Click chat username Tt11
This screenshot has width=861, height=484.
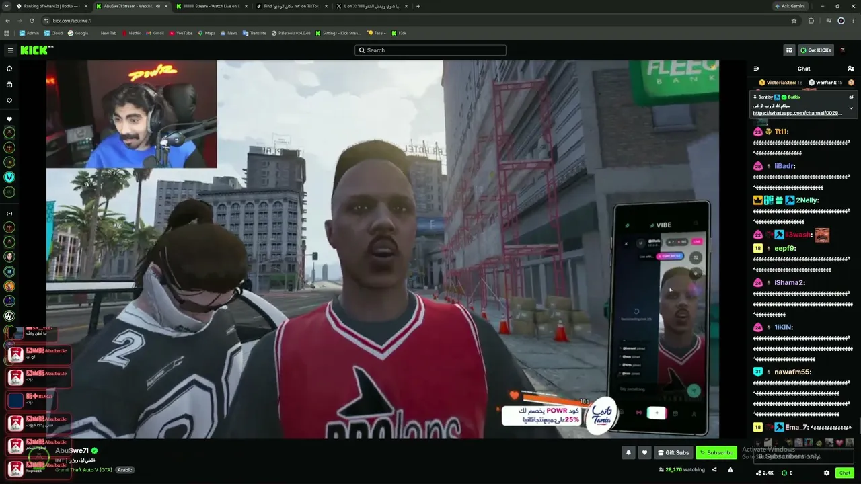782,132
